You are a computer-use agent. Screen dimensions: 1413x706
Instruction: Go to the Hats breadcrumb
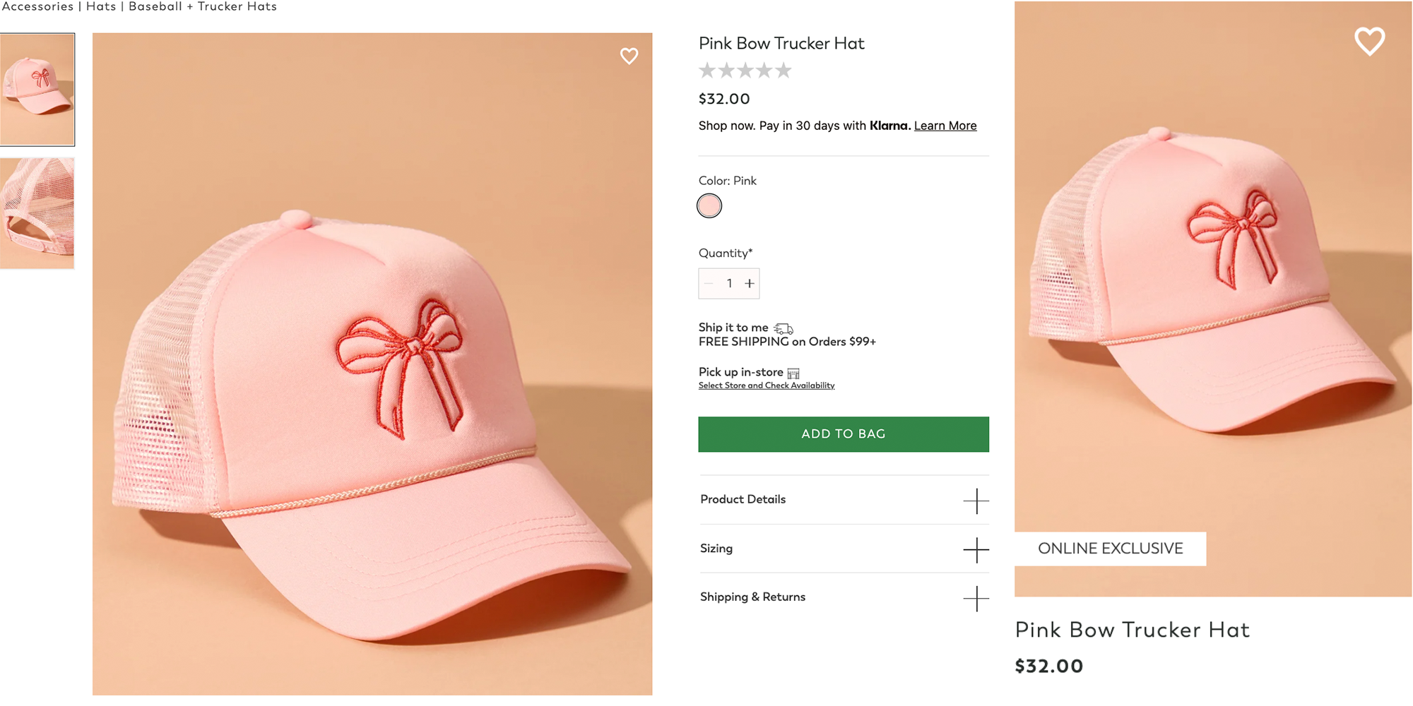[101, 7]
